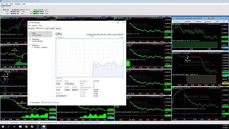Click the 33% utilization value

pos(58,83)
